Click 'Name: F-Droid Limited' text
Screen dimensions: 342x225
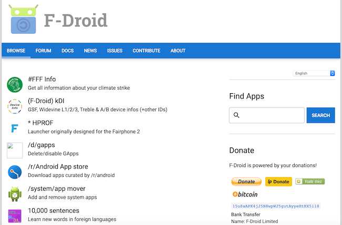click(255, 221)
